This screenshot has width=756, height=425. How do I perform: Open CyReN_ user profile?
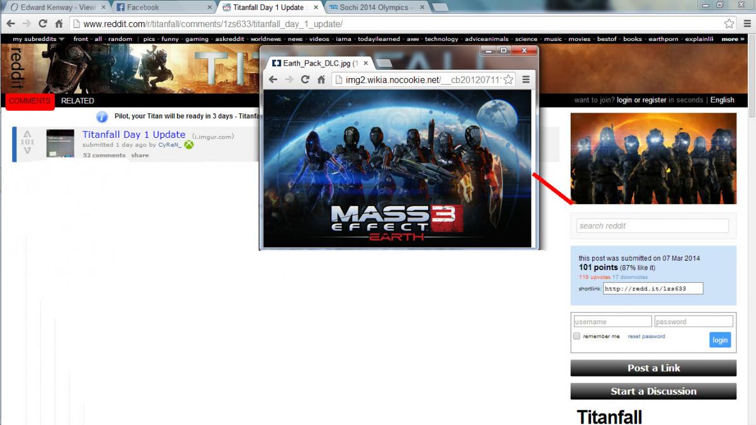[x=169, y=145]
